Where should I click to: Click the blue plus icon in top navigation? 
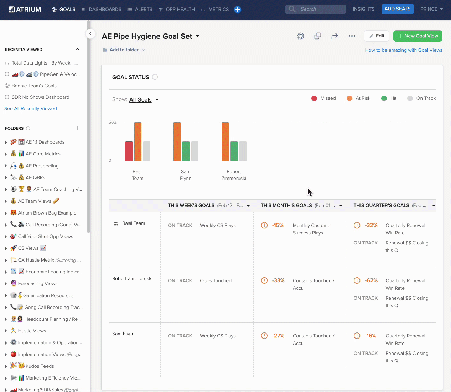[238, 10]
